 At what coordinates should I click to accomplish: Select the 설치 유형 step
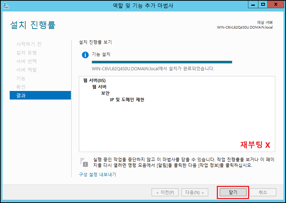click(27, 53)
